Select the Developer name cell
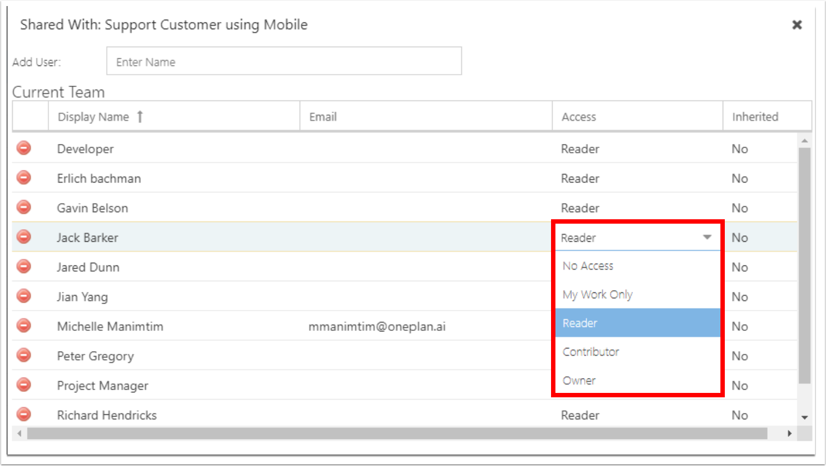The image size is (826, 466). [174, 148]
